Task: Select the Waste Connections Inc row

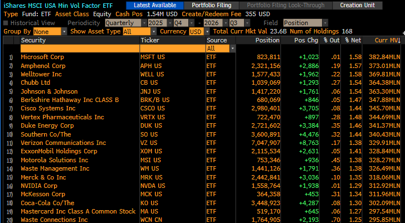Action: point(202,220)
